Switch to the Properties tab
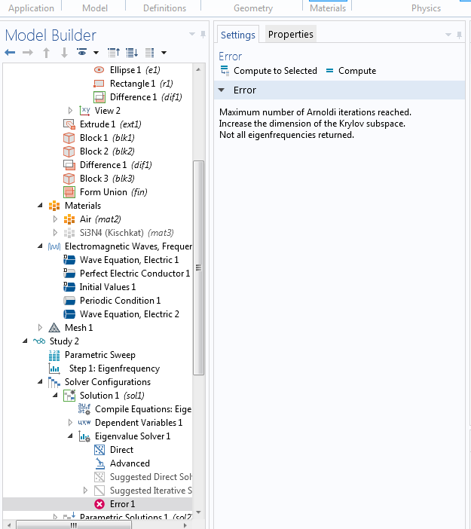This screenshot has height=529, width=471. pos(291,34)
